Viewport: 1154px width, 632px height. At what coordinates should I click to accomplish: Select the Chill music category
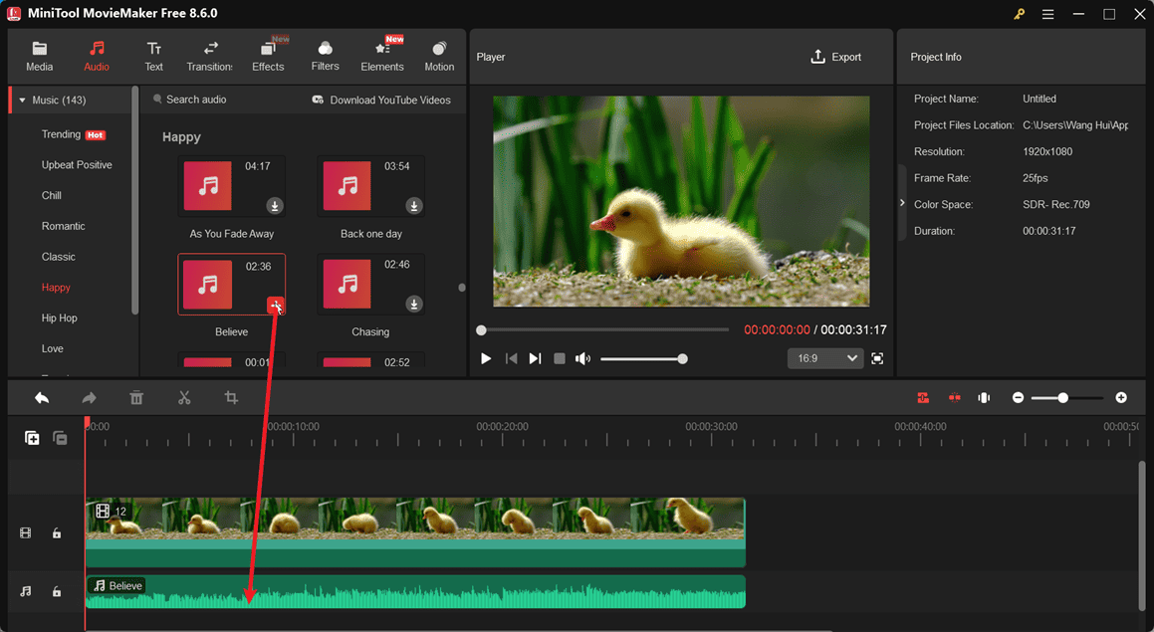coord(52,196)
